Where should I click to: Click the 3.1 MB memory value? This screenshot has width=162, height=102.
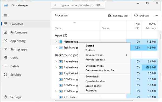[152, 97]
